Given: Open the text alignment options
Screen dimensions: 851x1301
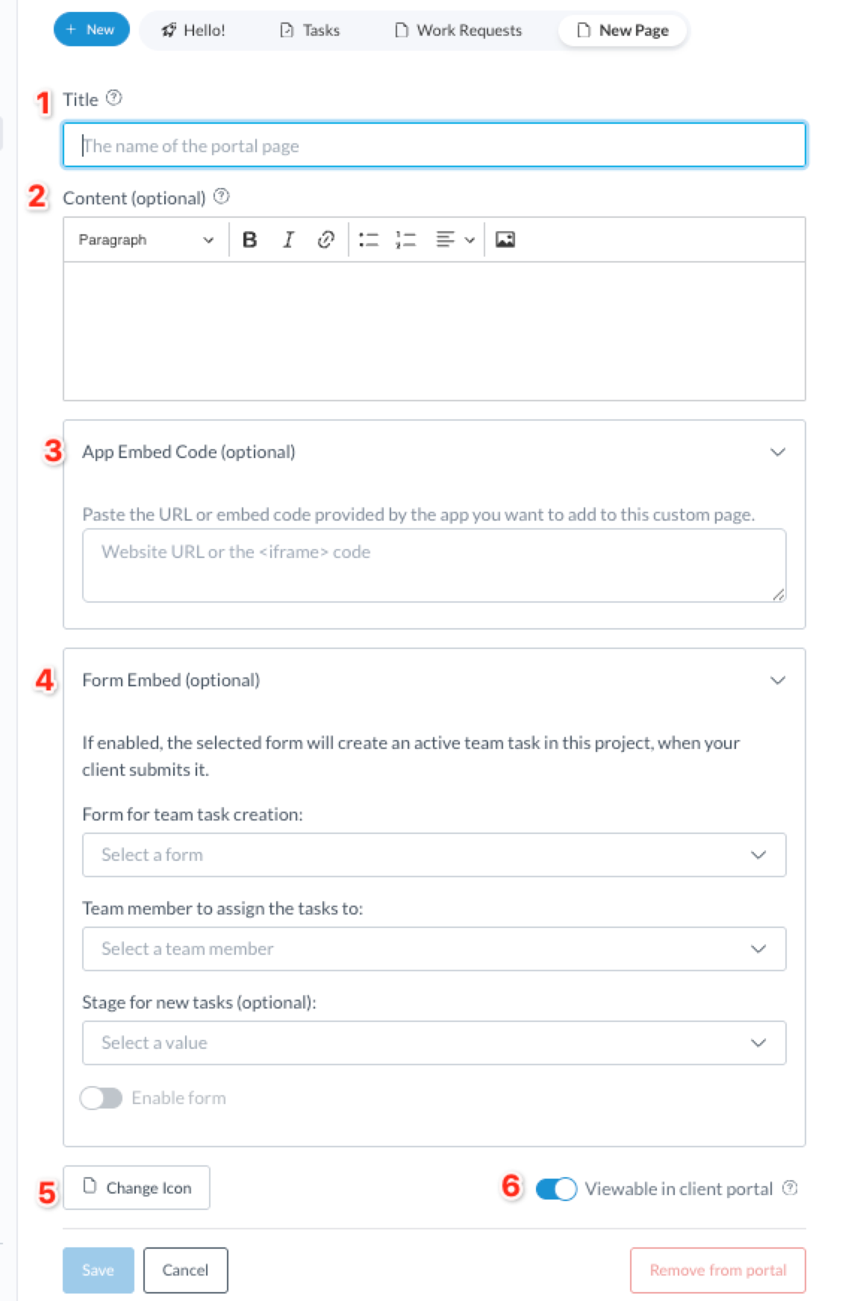Looking at the screenshot, I should [x=455, y=239].
